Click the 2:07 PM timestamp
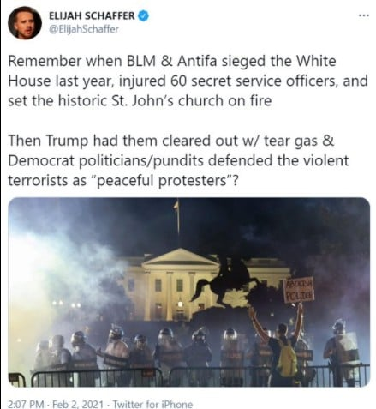The image size is (376, 409). [x=26, y=404]
